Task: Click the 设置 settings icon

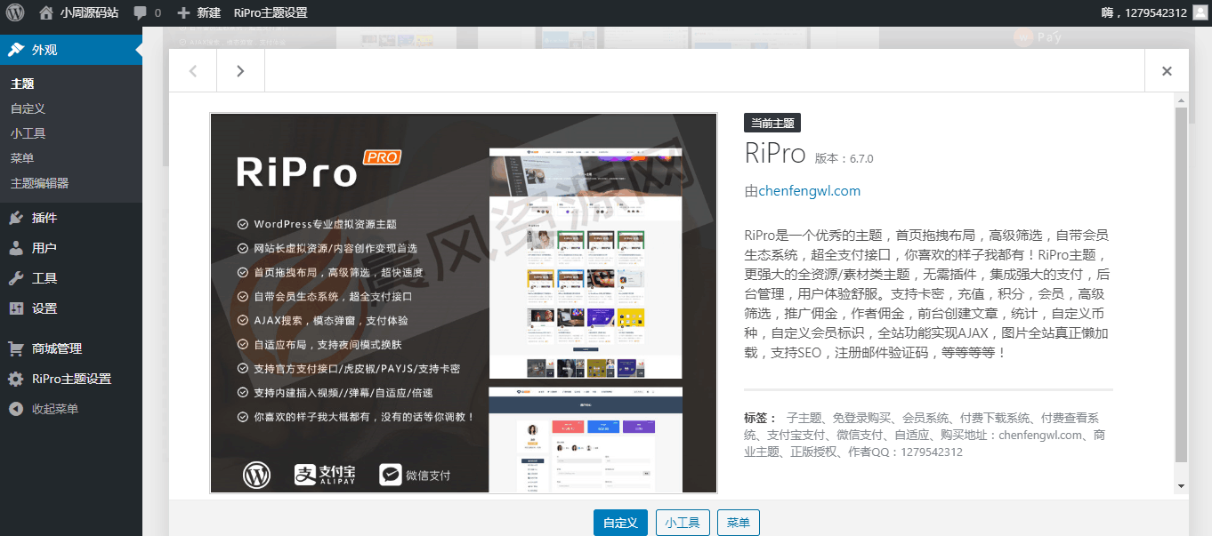Action: (x=18, y=309)
